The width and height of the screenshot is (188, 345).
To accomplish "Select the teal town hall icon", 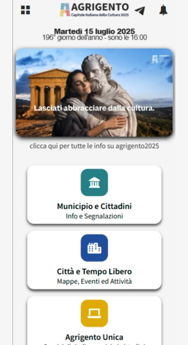I will pos(94,182).
